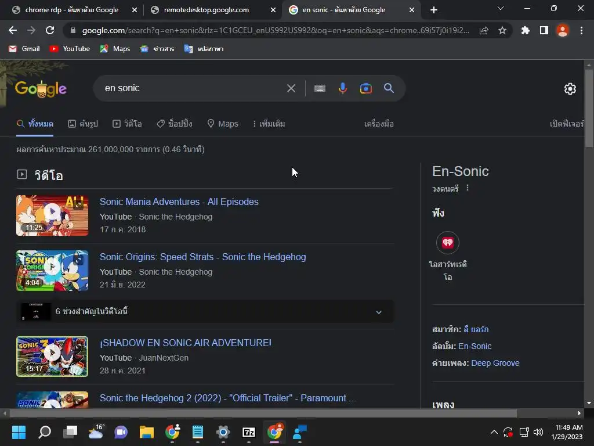Open Gmail bookmark
594x446 pixels.
[24, 49]
